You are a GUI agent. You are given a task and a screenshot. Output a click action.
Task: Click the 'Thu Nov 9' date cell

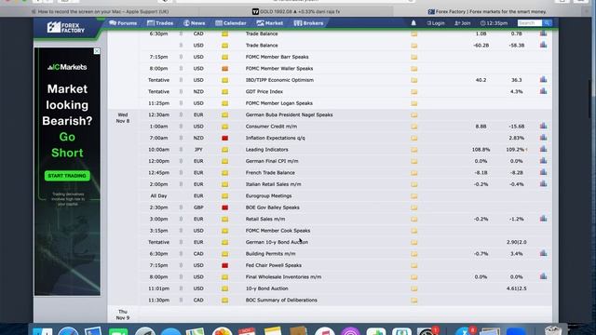pos(123,315)
